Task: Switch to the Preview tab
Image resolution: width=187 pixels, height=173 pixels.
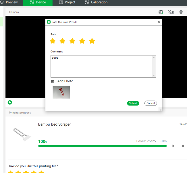Action: click(x=9, y=2)
